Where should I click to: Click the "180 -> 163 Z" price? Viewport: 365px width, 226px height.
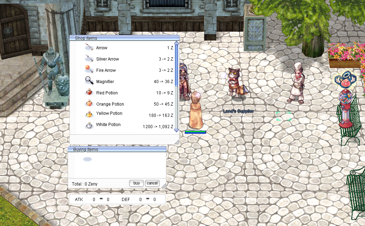[161, 115]
